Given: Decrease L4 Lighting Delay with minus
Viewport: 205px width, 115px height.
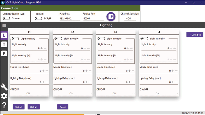Looking at the screenshot, I should coord(176,82).
